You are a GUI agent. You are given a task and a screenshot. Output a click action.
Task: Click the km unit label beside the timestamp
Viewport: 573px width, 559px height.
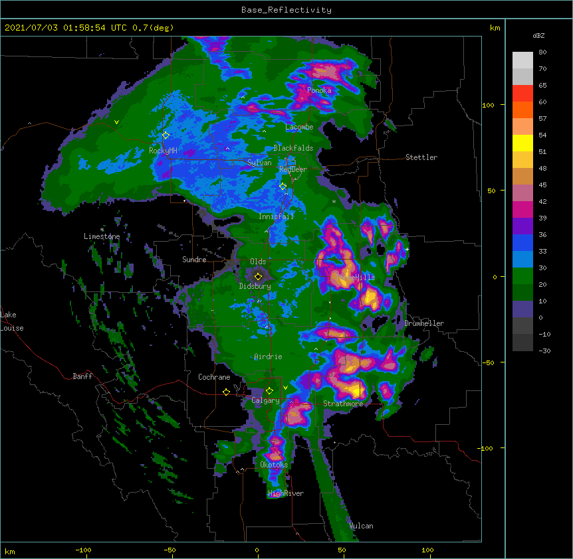click(x=495, y=28)
